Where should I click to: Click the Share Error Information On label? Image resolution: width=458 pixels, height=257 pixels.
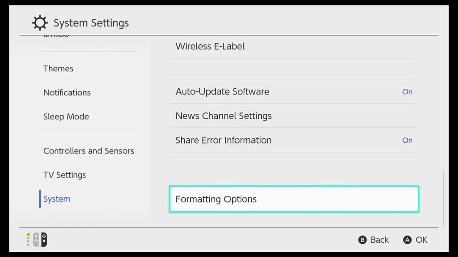[x=407, y=140]
